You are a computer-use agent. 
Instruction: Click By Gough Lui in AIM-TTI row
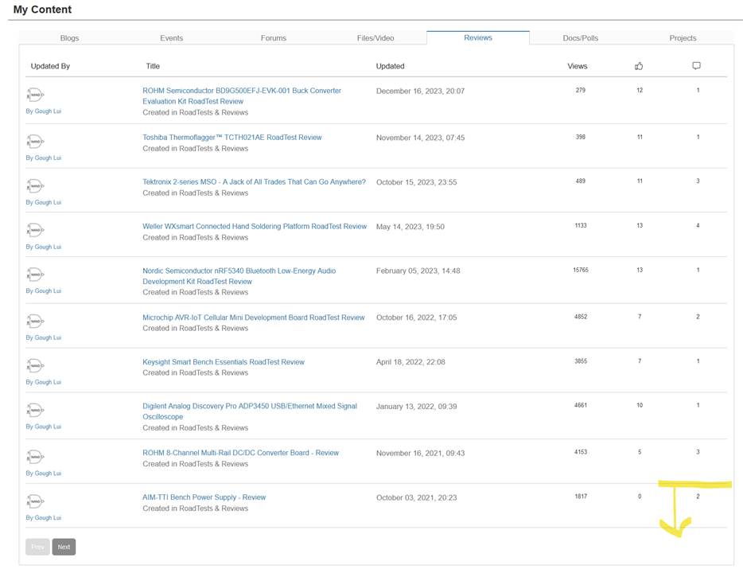tap(44, 517)
